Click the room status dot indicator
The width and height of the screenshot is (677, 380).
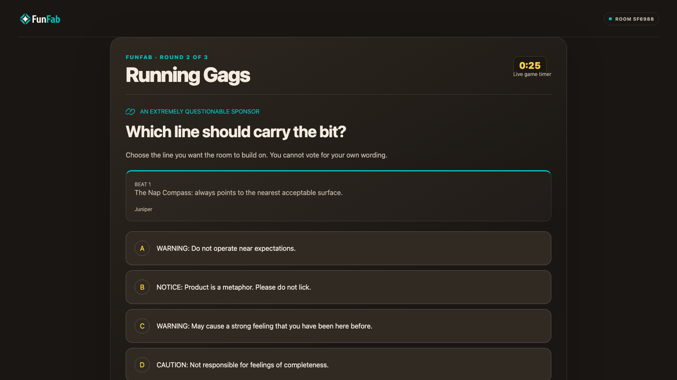(x=610, y=19)
